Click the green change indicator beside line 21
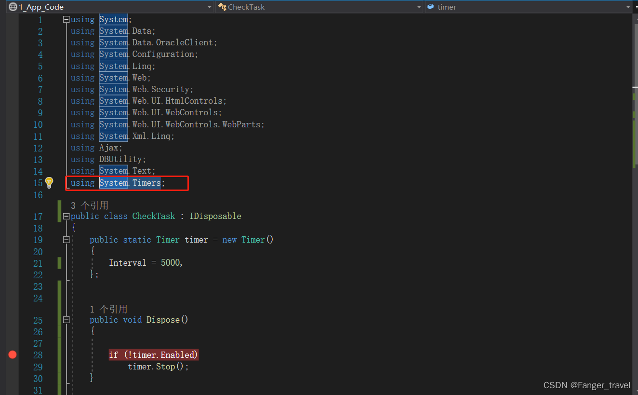 [x=59, y=263]
